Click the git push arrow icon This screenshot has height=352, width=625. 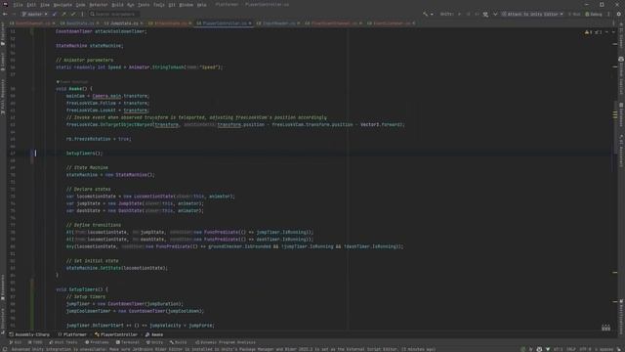[x=64, y=14]
